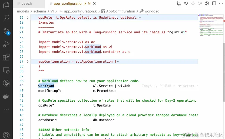The height and width of the screenshot is (139, 225).
Task: Click the models breadcrumb
Action: point(23,11)
